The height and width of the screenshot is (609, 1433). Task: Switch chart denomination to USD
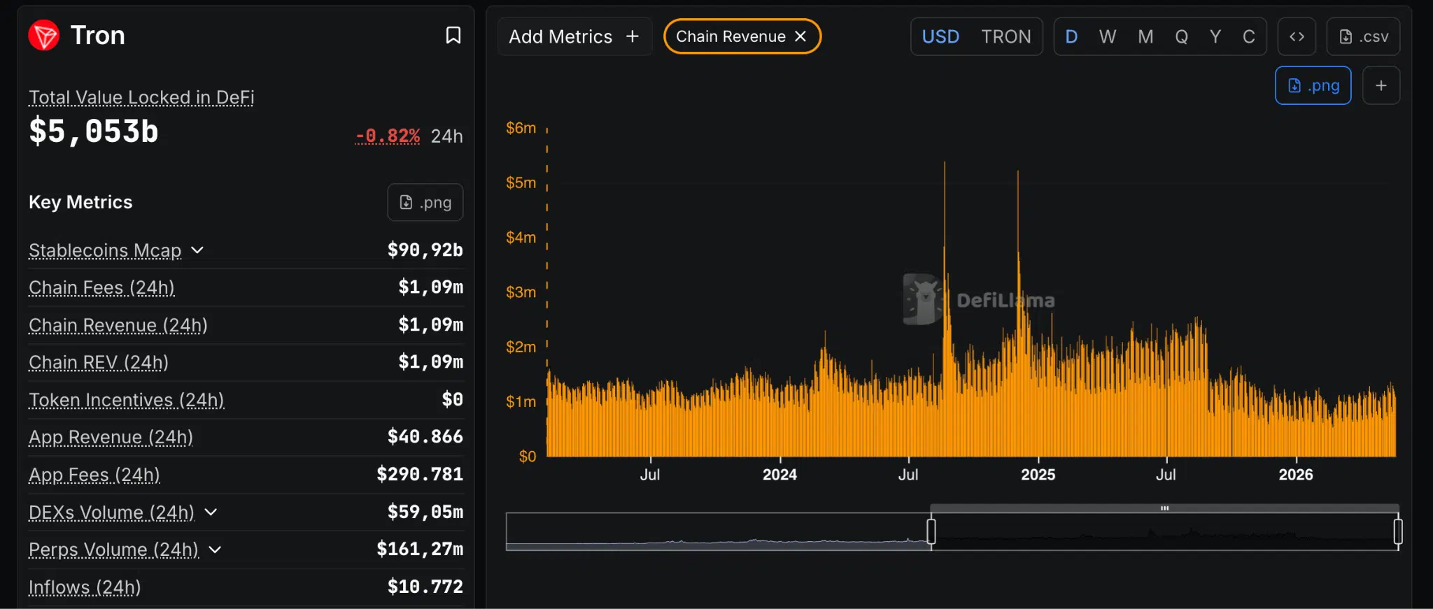[940, 36]
